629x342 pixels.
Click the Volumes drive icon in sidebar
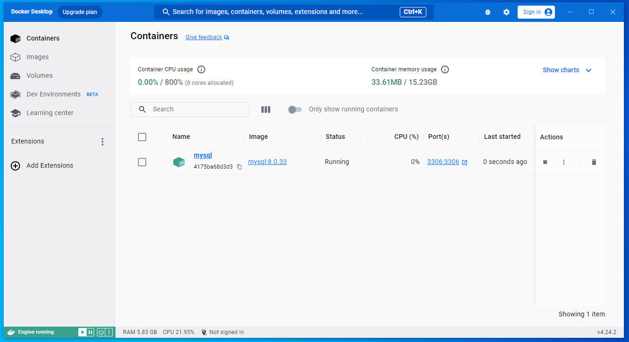pos(15,76)
